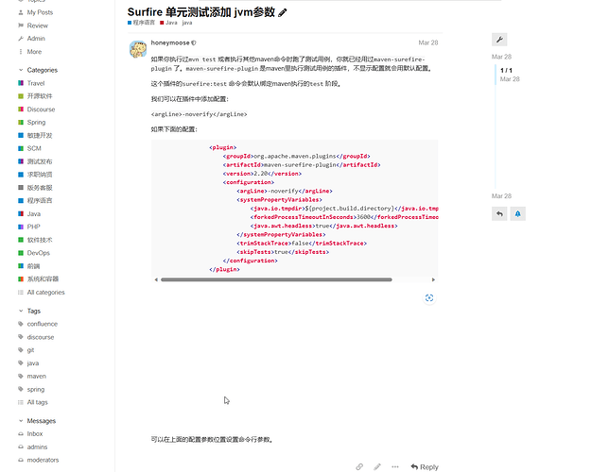This screenshot has width=592, height=472.
Task: Click the pencil icon to edit the topic title
Action: (x=283, y=13)
